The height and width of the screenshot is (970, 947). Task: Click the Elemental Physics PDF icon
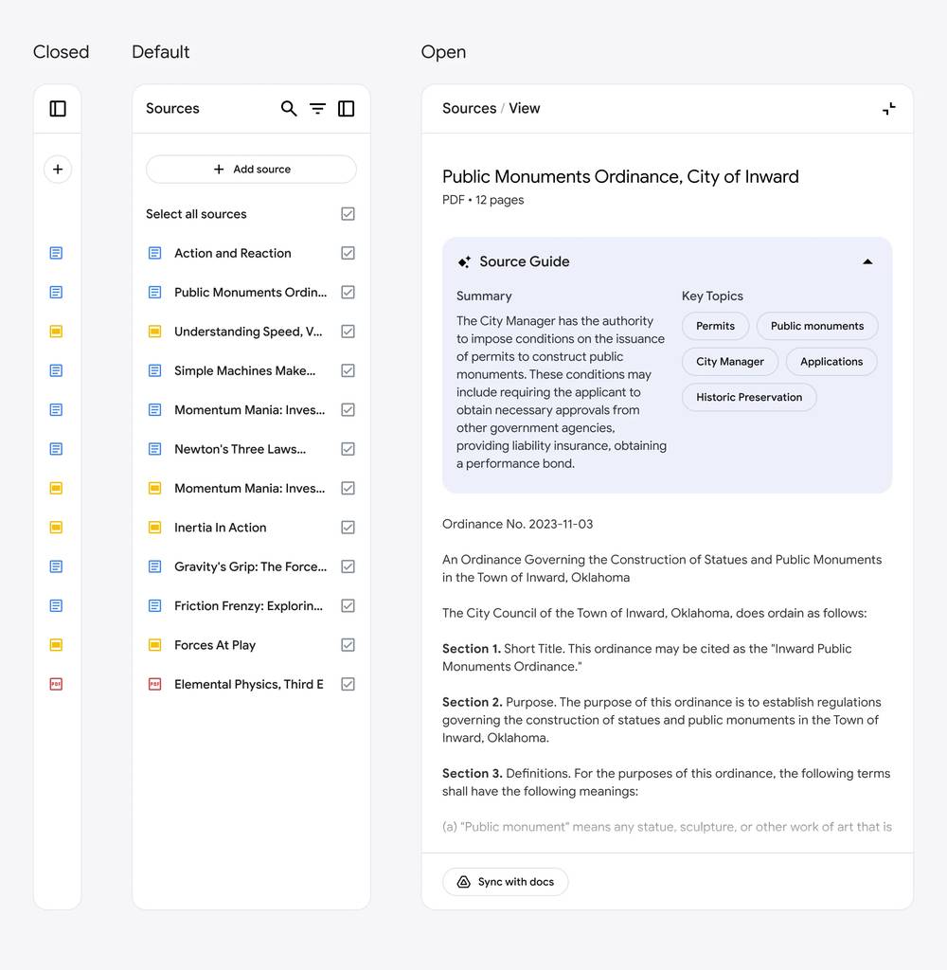(155, 684)
